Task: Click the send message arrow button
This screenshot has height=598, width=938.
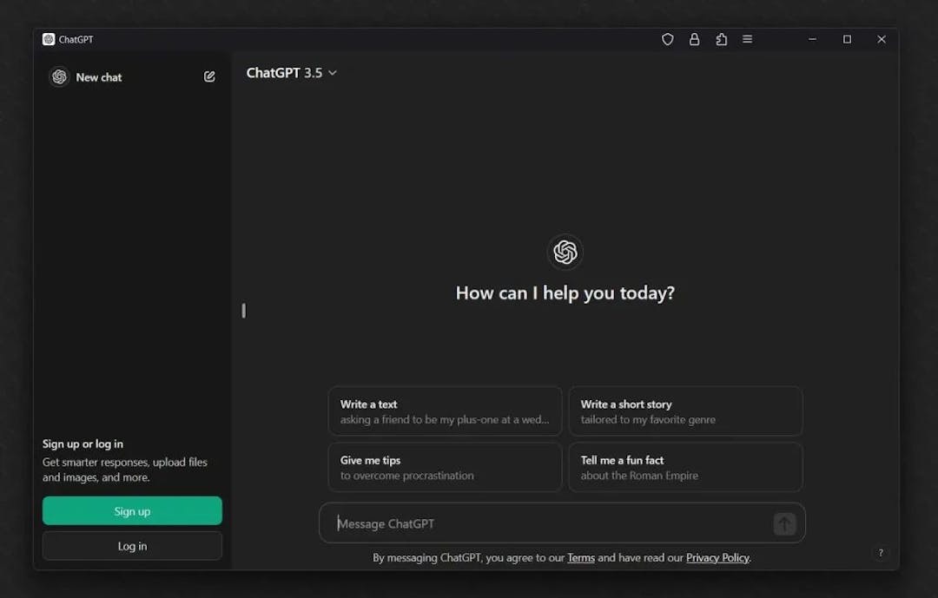Action: click(784, 523)
